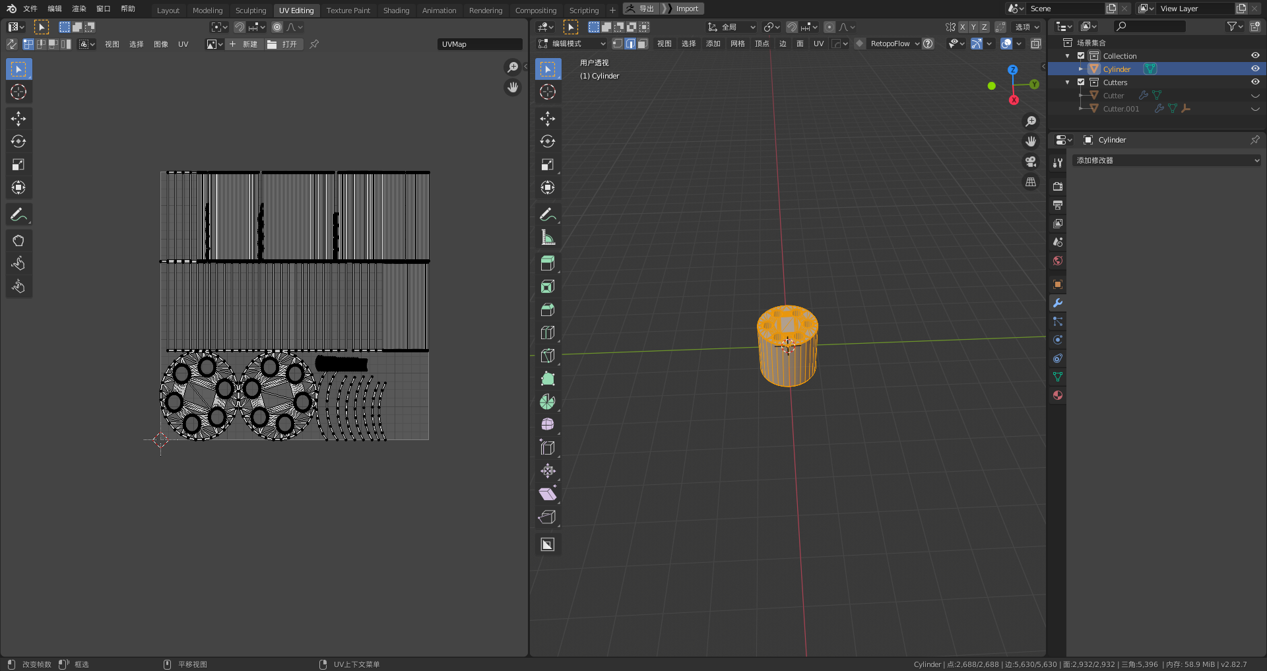Viewport: 1267px width, 671px height.
Task: Switch to the Sculpting workspace tab
Action: pos(251,11)
